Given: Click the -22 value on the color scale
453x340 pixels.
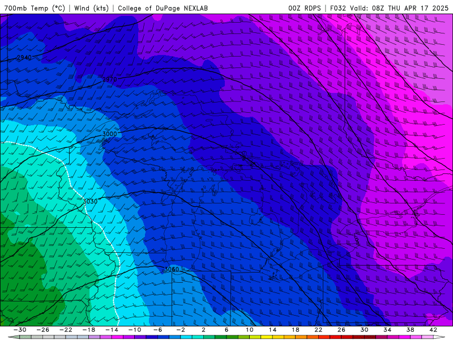Looking at the screenshot, I should (x=66, y=330).
